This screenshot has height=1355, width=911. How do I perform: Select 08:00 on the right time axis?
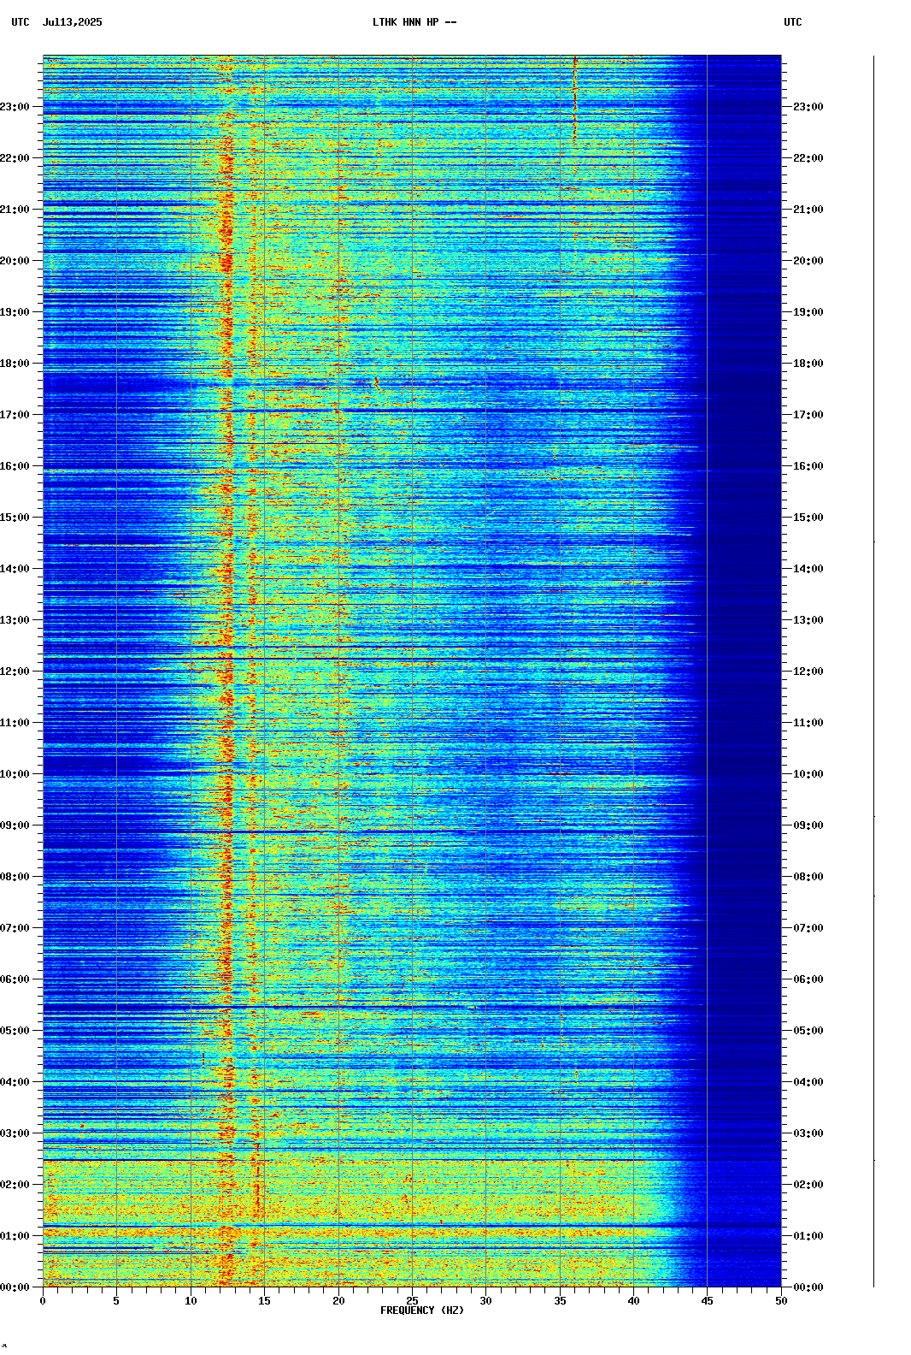pos(808,877)
